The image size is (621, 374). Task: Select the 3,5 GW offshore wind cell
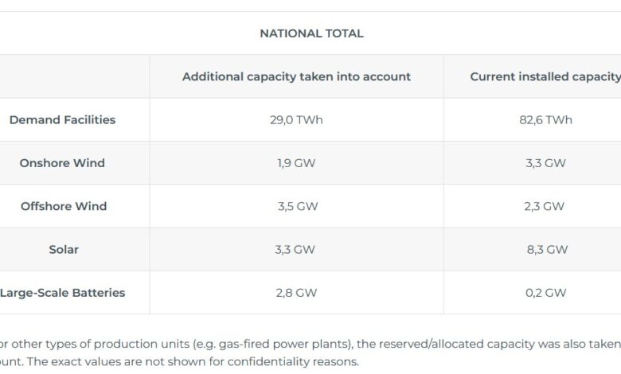pos(298,206)
